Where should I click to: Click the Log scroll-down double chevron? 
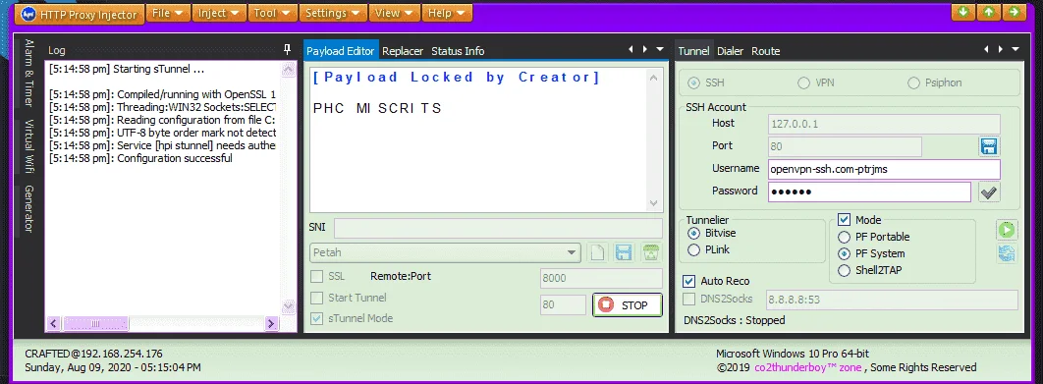click(289, 306)
